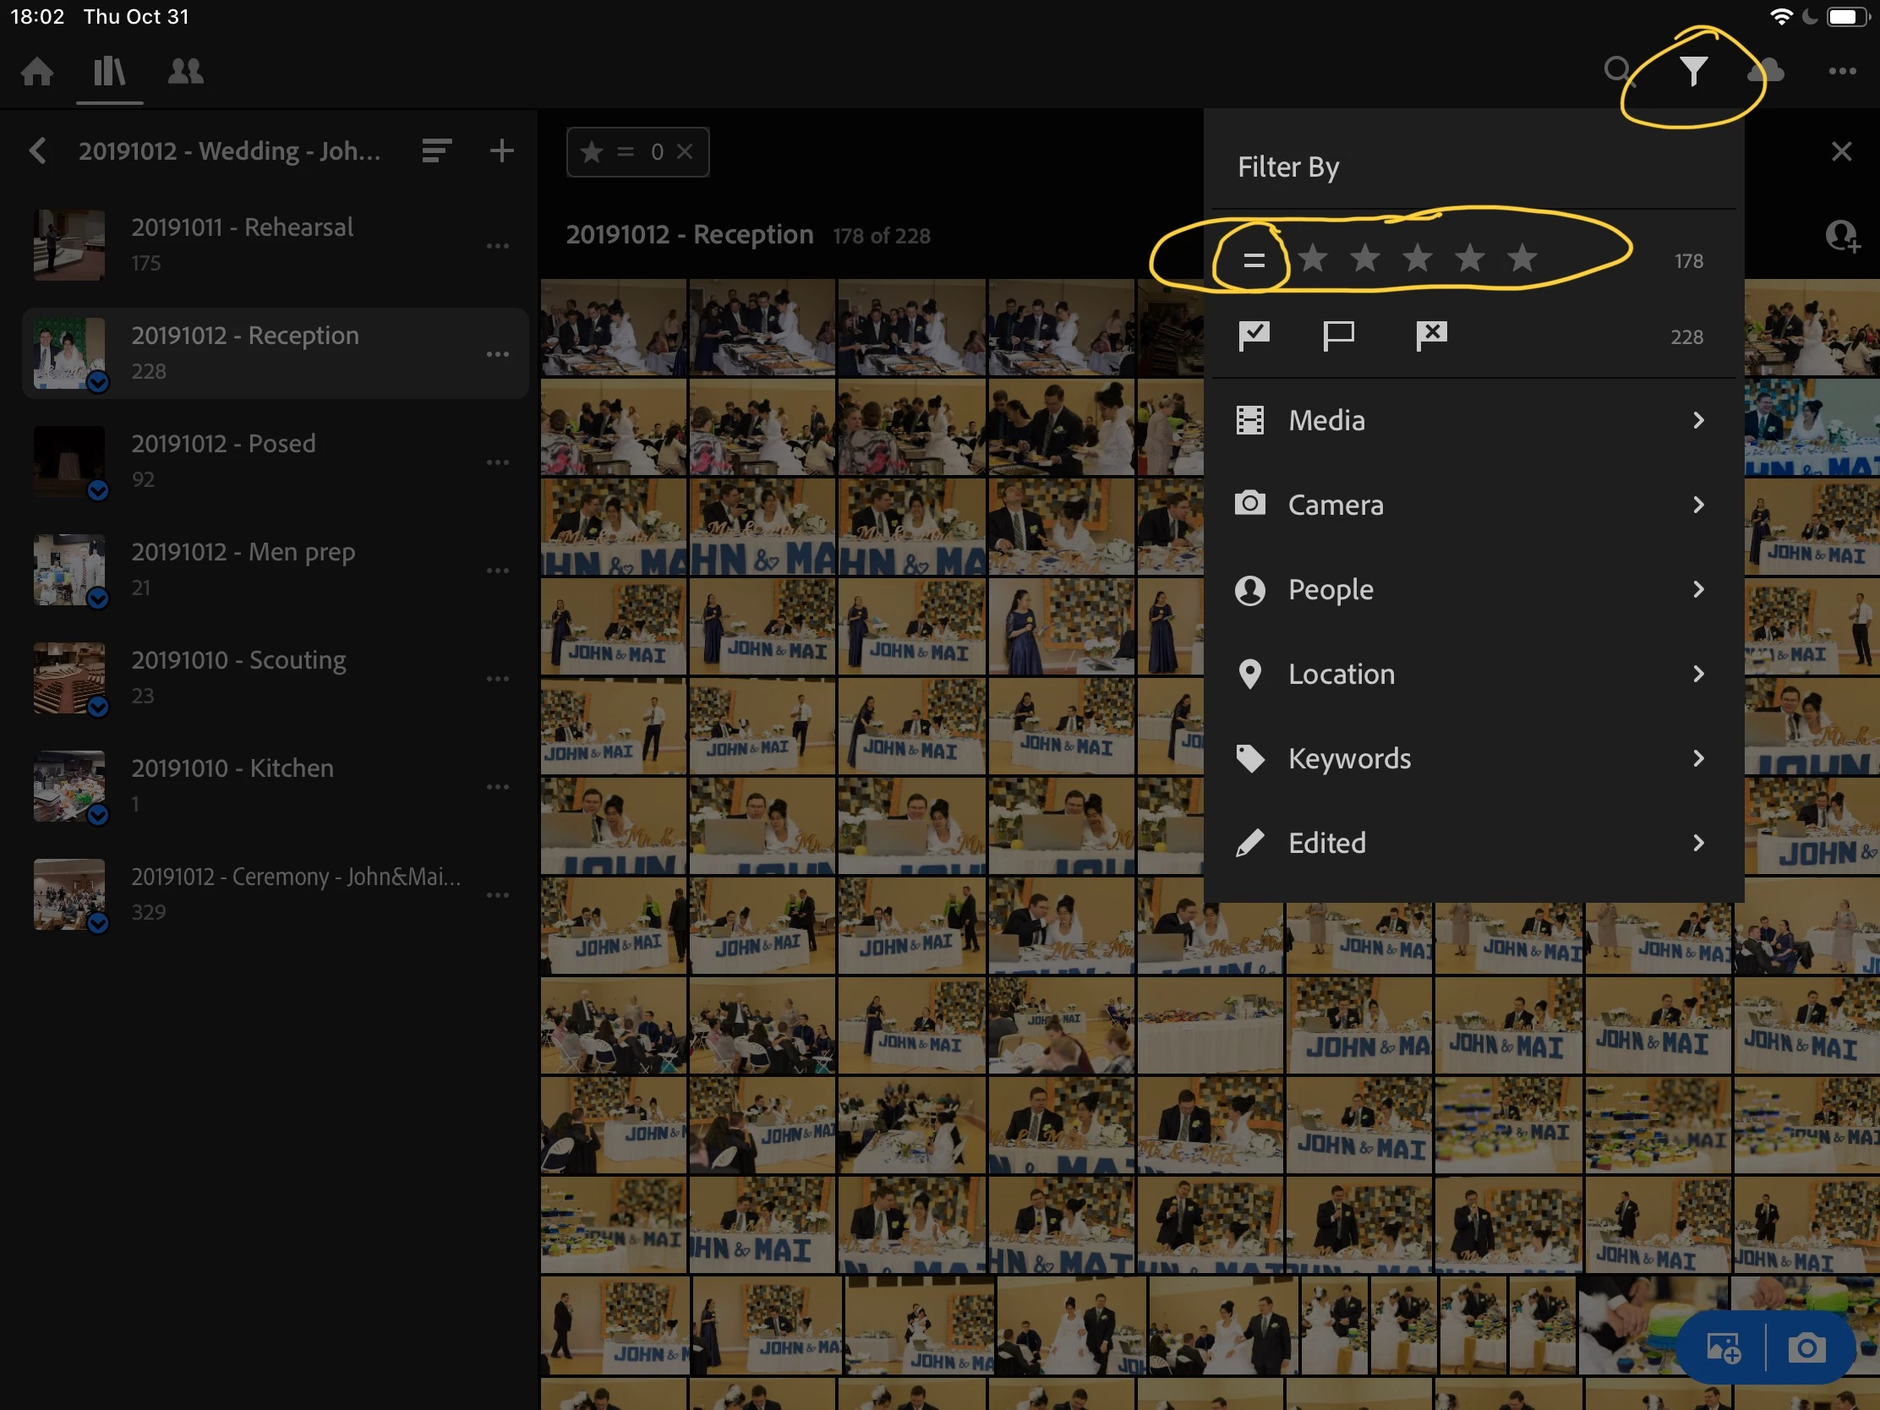Toggle the Rejected flag filter
Viewport: 1880px width, 1410px height.
[1431, 336]
